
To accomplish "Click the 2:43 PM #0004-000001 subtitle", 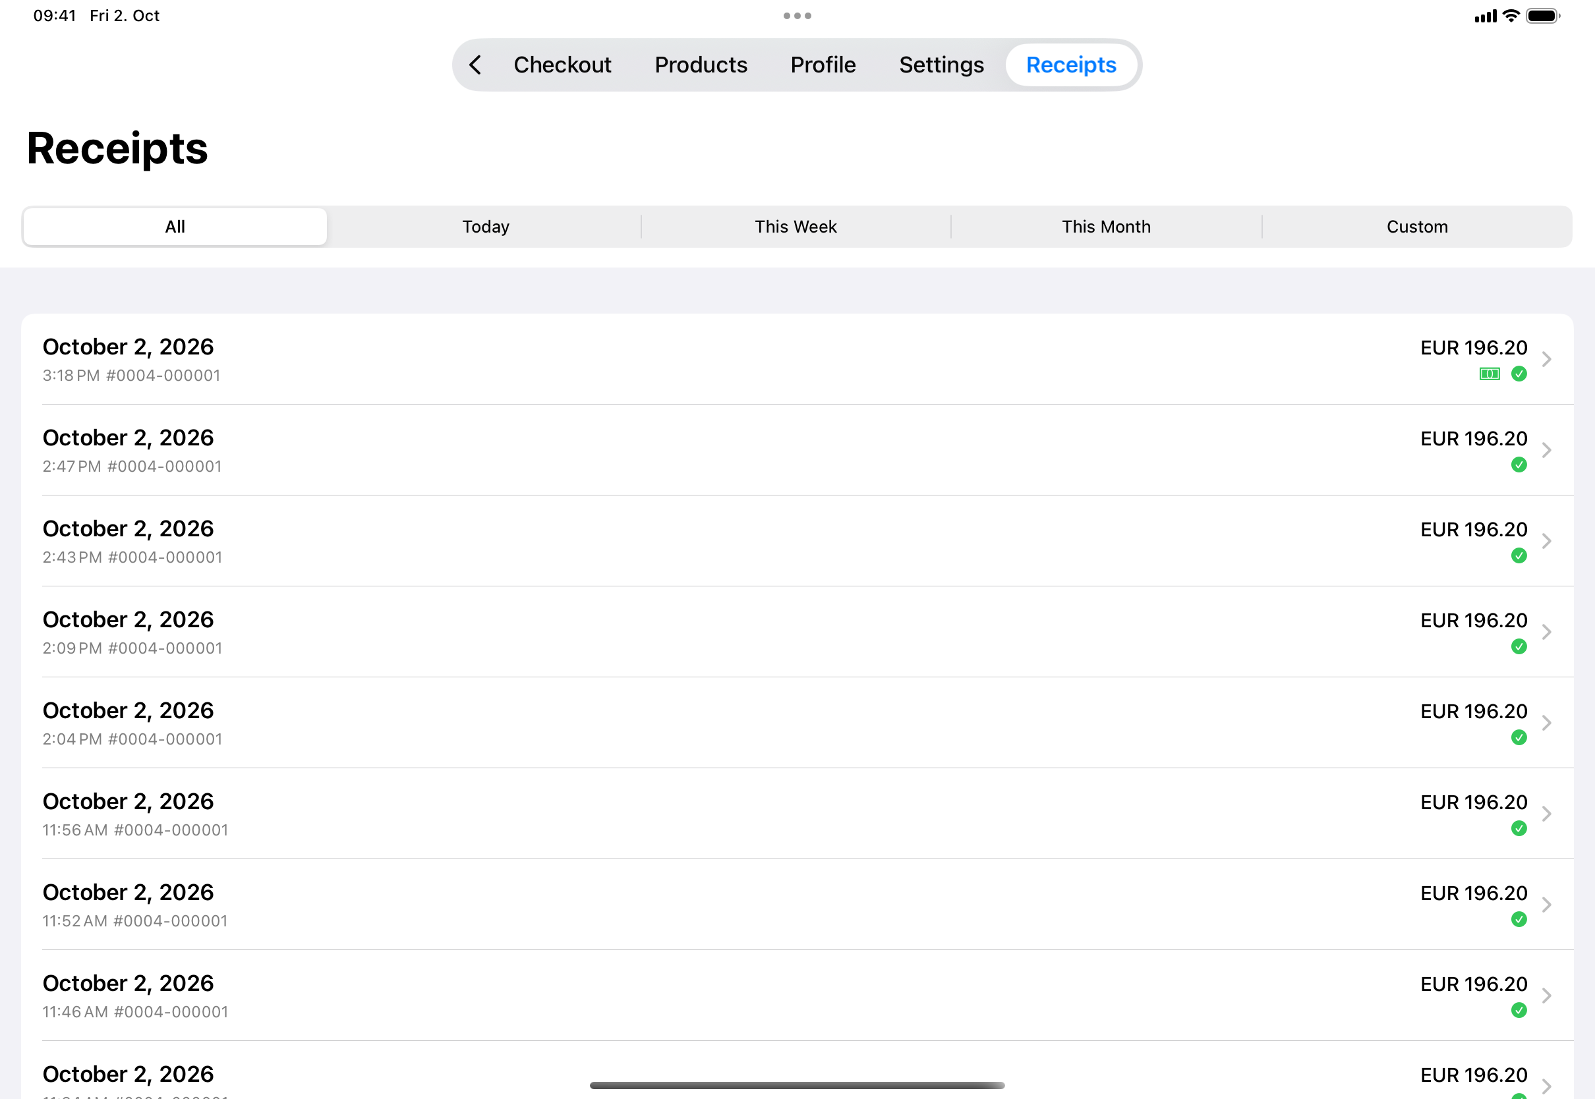I will 132,557.
